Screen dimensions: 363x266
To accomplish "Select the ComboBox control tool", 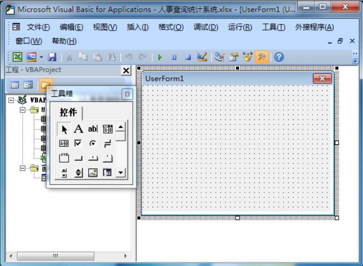I will pyautogui.click(x=108, y=129).
